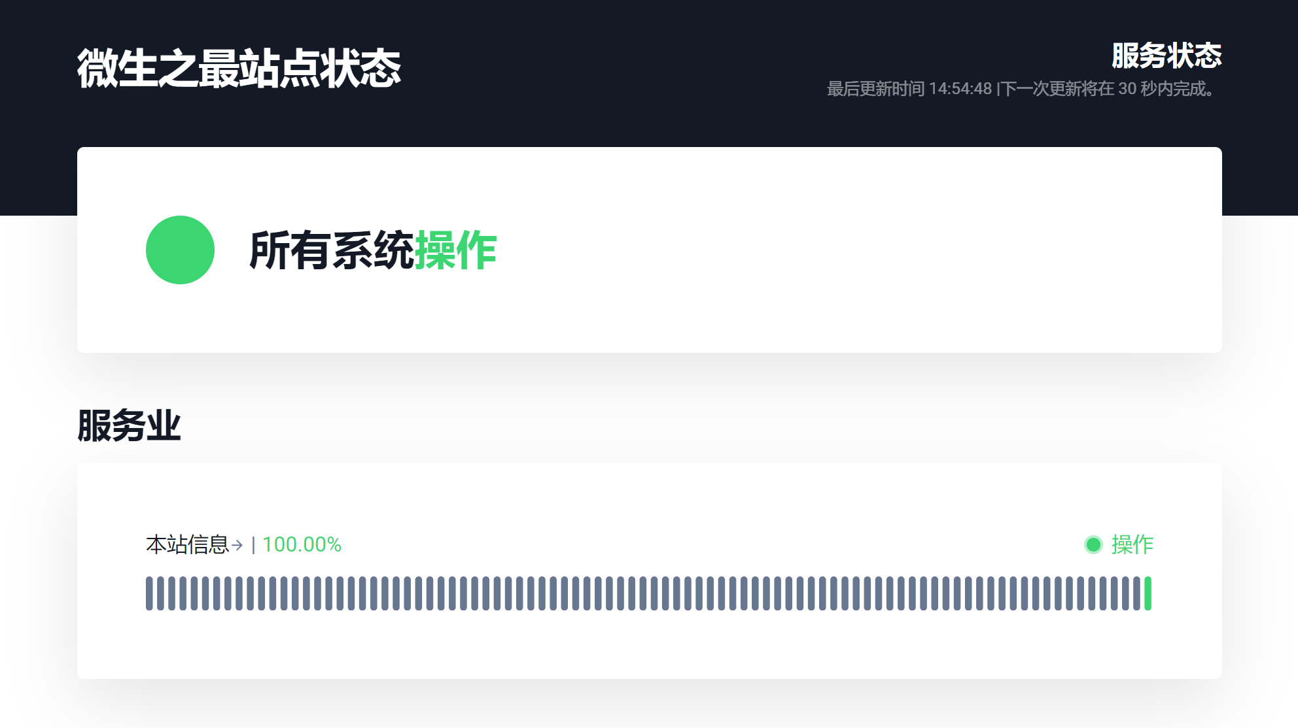Open the 本站信息 service link
This screenshot has width=1298, height=728.
[x=187, y=544]
